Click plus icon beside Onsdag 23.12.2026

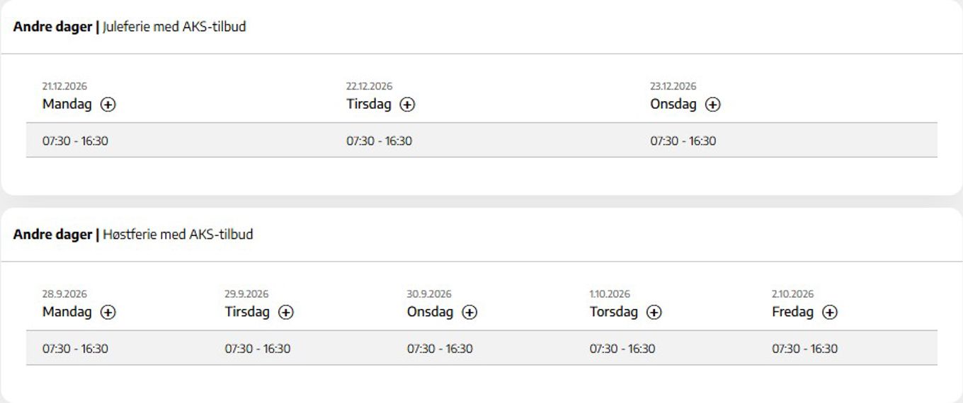[x=712, y=105]
